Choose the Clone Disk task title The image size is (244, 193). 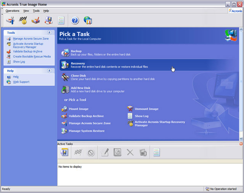point(79,76)
